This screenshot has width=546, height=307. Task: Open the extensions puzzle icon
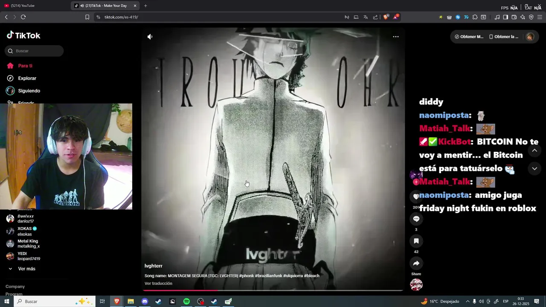pyautogui.click(x=475, y=17)
